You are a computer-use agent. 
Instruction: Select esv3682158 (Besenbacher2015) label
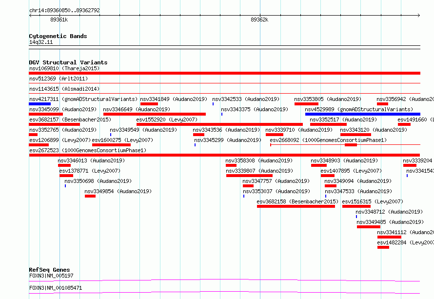click(297, 201)
